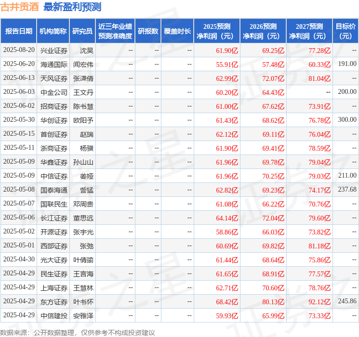Click the 古井贡酒 title text
This screenshot has height=337, width=359.
20,7
